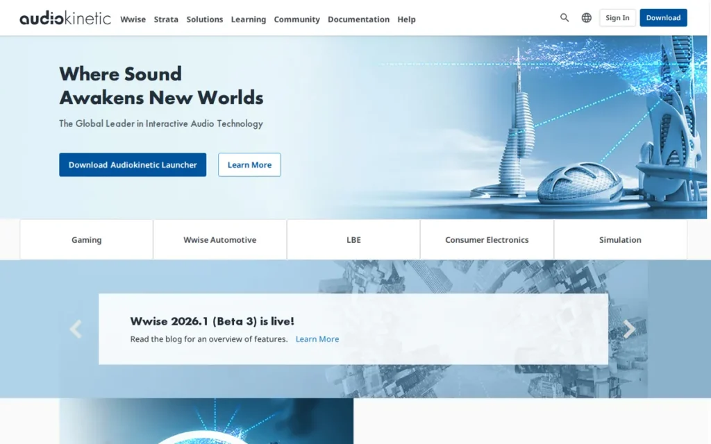Viewport: 711px width, 444px height.
Task: Go to next carousel slide arrow
Action: tap(629, 330)
